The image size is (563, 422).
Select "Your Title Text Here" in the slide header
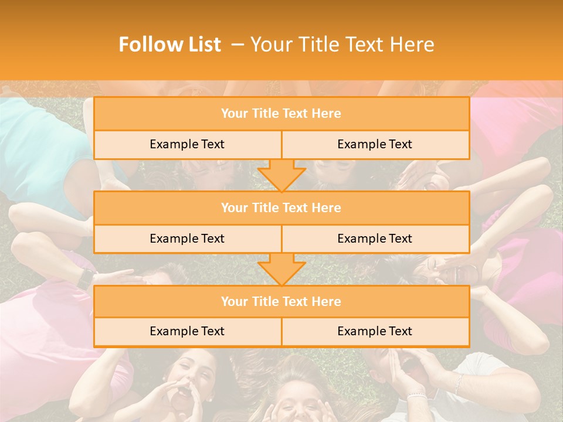click(x=342, y=45)
